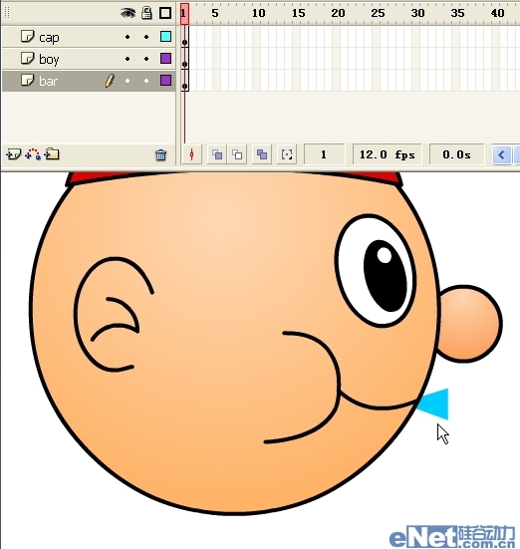Toggle lock dot of cap layer
The width and height of the screenshot is (520, 549).
(x=146, y=37)
